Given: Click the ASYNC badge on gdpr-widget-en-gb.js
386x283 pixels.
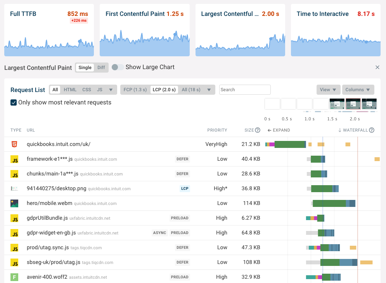Looking at the screenshot, I should click(159, 233).
